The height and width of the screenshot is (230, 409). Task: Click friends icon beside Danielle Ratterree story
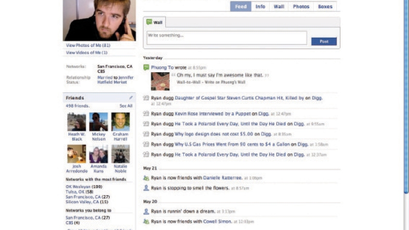[x=146, y=178]
